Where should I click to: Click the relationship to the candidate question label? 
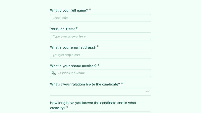(x=85, y=84)
